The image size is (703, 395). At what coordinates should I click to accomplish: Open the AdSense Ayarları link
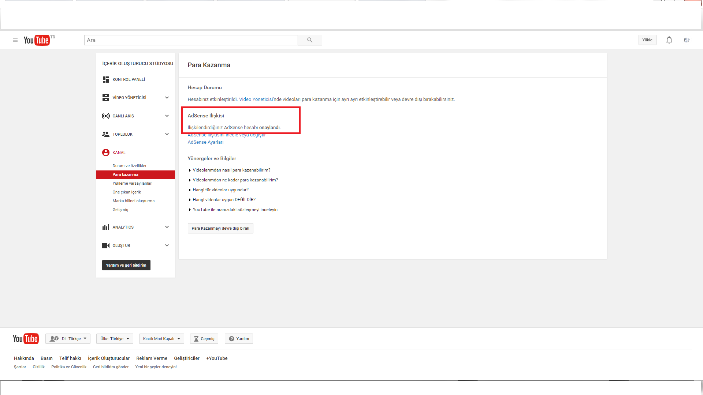pyautogui.click(x=205, y=142)
